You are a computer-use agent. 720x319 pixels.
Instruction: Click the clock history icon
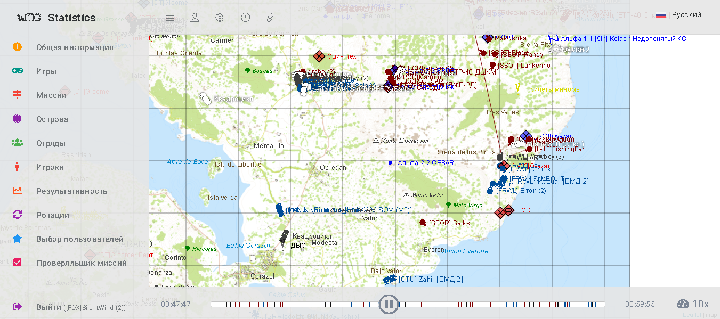coord(245,18)
